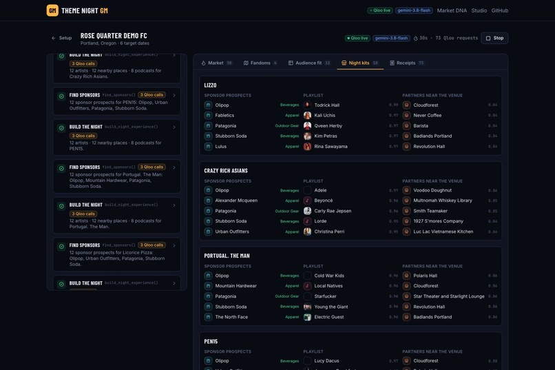Switch to the Market tab

point(217,63)
